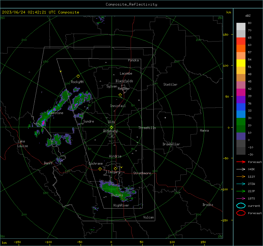This screenshot has height=246, width=263.
Task: Click the white asterisk marker east of Innisfail
Action: (139, 100)
